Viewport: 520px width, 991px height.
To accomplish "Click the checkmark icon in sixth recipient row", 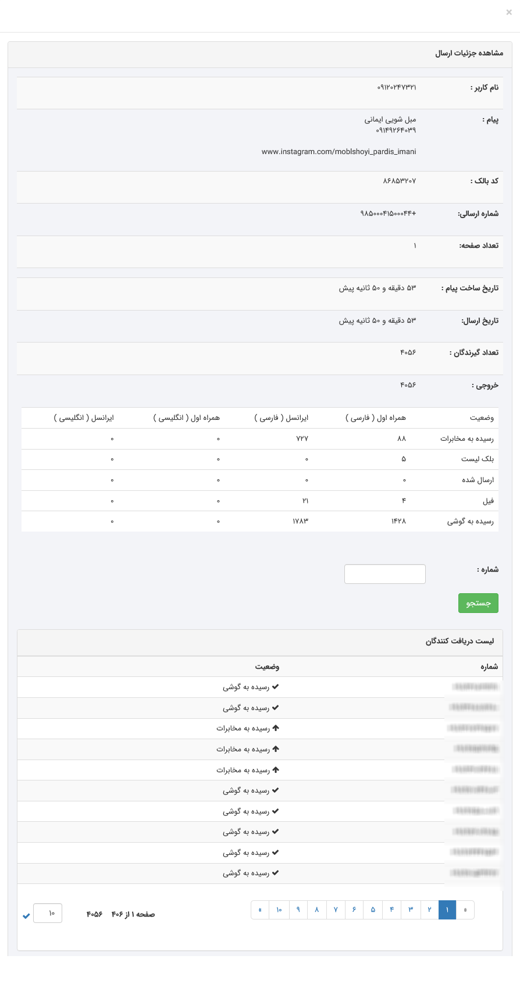I will (x=276, y=790).
